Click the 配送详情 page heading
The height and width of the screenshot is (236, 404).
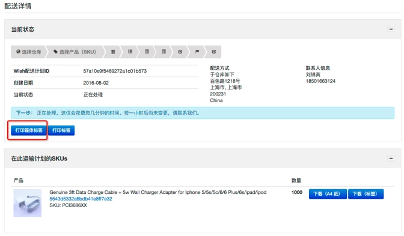coord(18,6)
